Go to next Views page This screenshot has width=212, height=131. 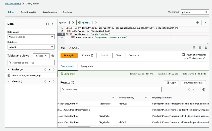54,81
